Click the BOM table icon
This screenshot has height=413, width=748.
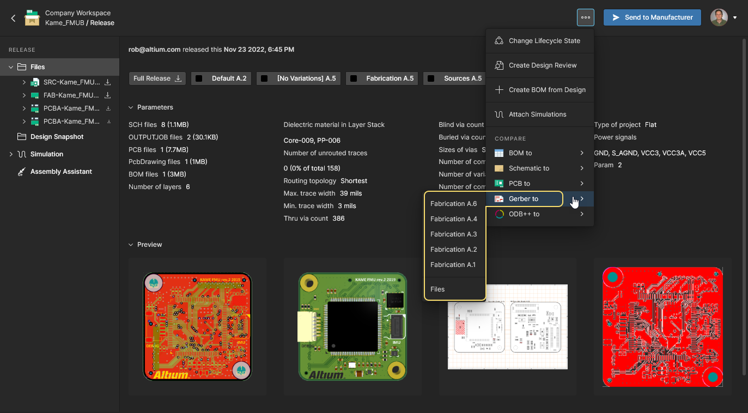point(498,153)
